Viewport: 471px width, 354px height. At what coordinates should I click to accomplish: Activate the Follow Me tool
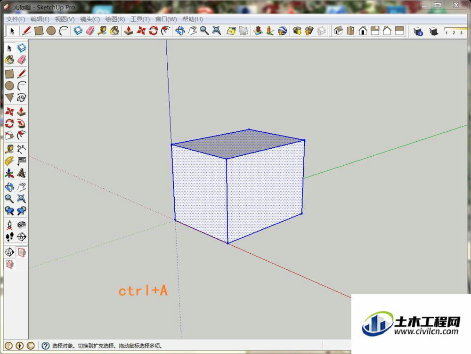pyautogui.click(x=22, y=123)
